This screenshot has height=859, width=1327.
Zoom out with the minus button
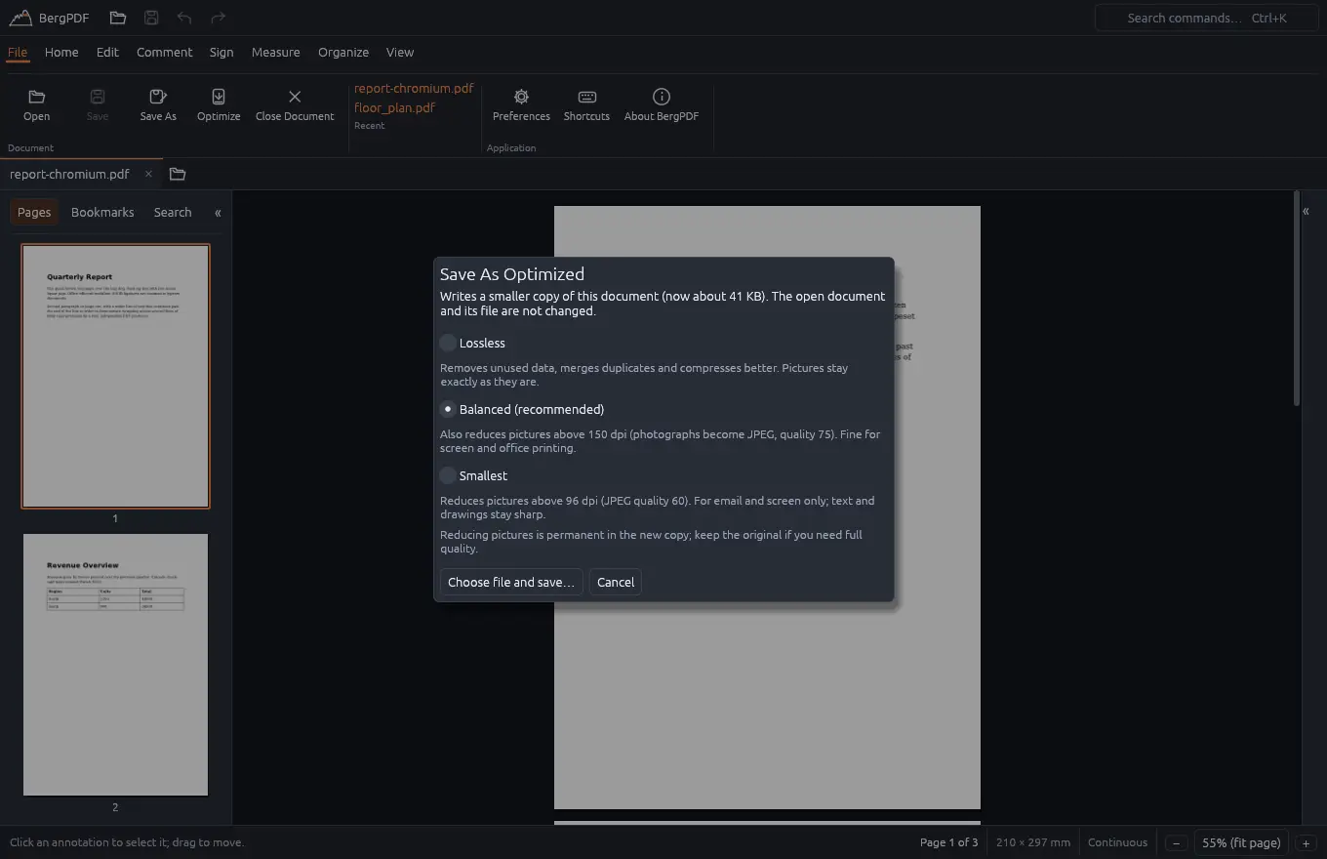(1177, 842)
